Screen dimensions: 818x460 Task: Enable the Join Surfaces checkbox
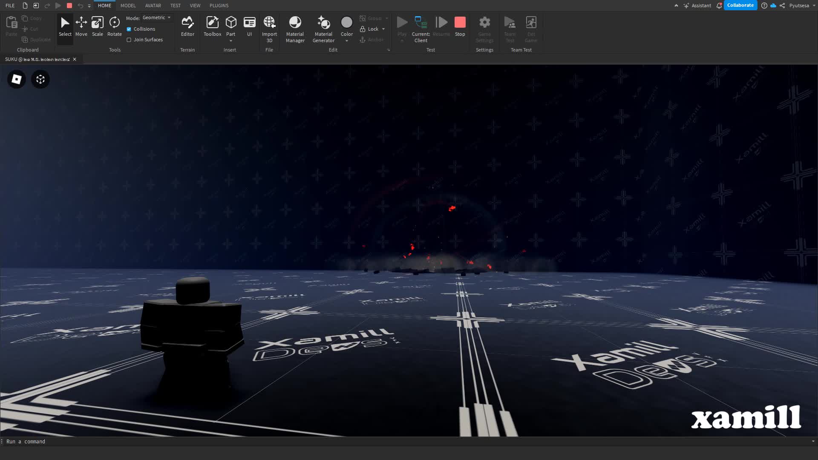tap(129, 40)
